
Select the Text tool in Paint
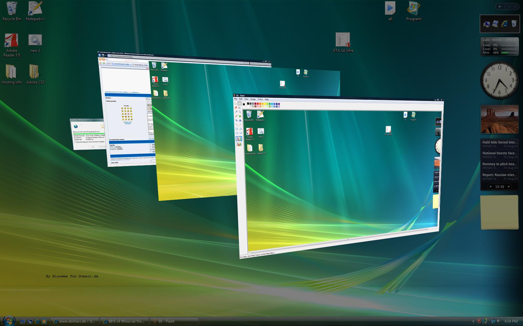tap(240, 120)
